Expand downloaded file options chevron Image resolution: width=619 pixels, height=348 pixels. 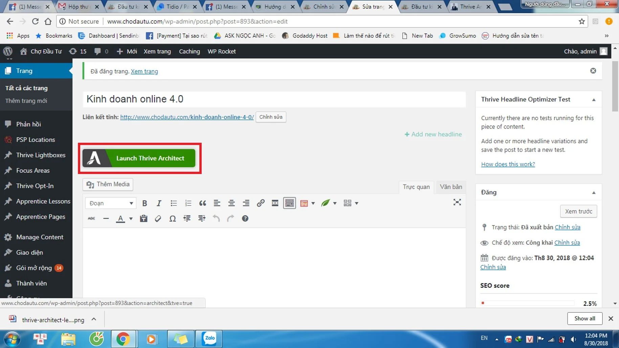point(94,319)
